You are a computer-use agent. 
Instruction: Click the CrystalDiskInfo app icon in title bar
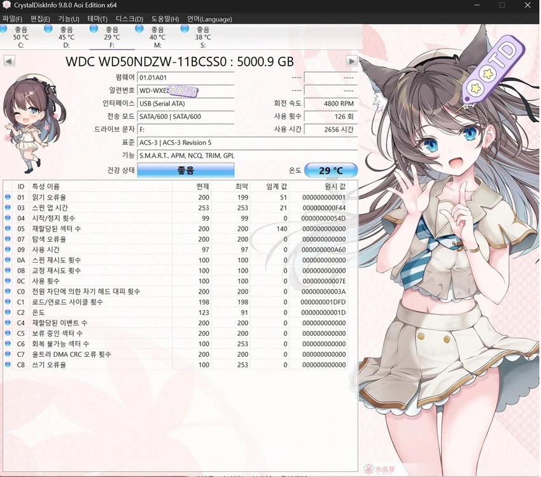[x=6, y=5]
